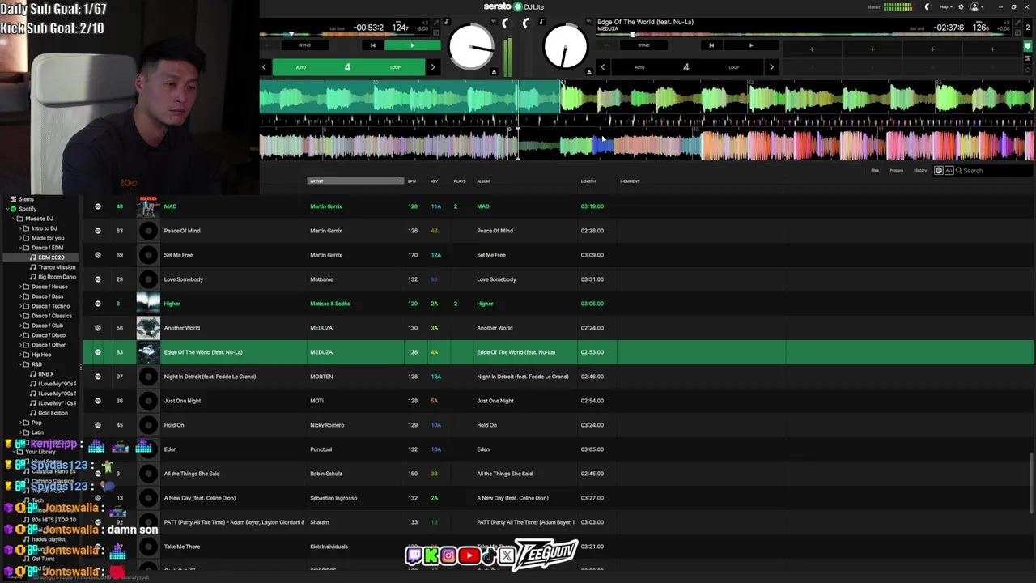
Task: Toggle right deck keylock music note icon
Action: tap(541, 22)
